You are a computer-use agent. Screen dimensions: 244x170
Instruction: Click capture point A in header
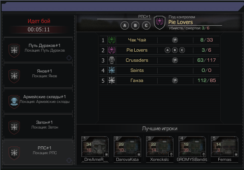coord(125,26)
